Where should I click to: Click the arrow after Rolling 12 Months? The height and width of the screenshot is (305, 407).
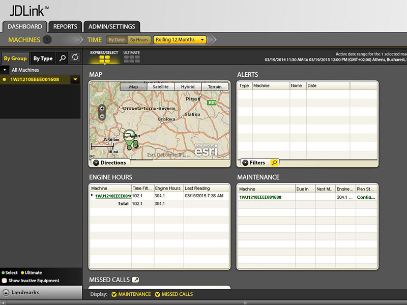(213, 40)
